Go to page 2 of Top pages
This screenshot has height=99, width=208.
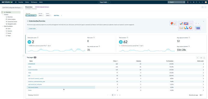coord(115,95)
